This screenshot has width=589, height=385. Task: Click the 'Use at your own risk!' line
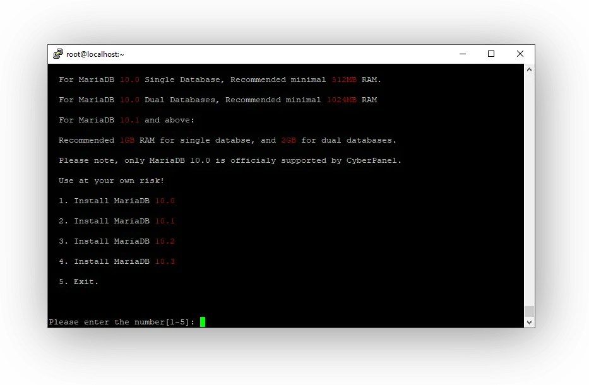click(112, 181)
